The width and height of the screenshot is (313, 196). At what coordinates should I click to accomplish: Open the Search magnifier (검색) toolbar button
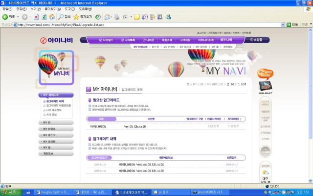click(x=64, y=17)
